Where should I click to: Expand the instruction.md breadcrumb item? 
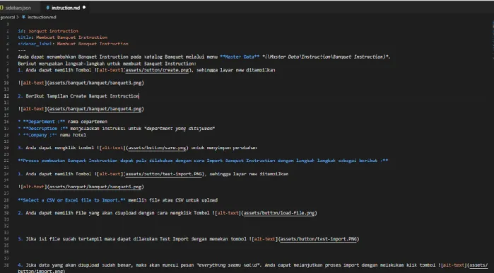[x=42, y=17]
